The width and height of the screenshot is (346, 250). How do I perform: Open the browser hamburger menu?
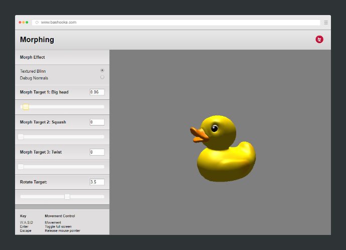pos(326,23)
